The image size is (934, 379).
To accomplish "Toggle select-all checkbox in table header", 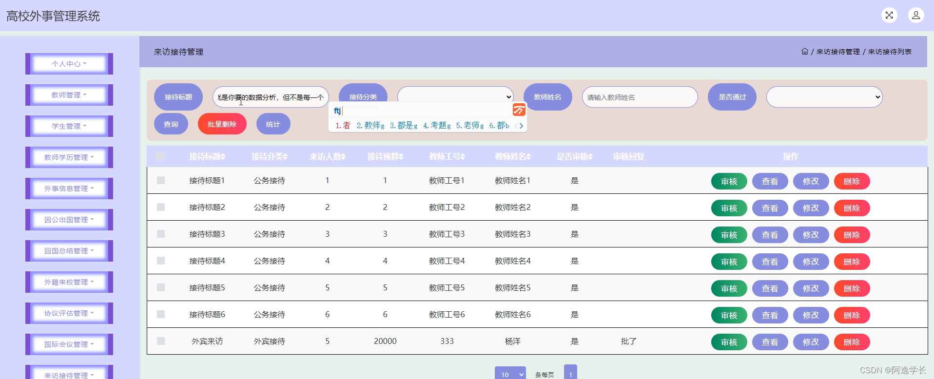I will [160, 156].
